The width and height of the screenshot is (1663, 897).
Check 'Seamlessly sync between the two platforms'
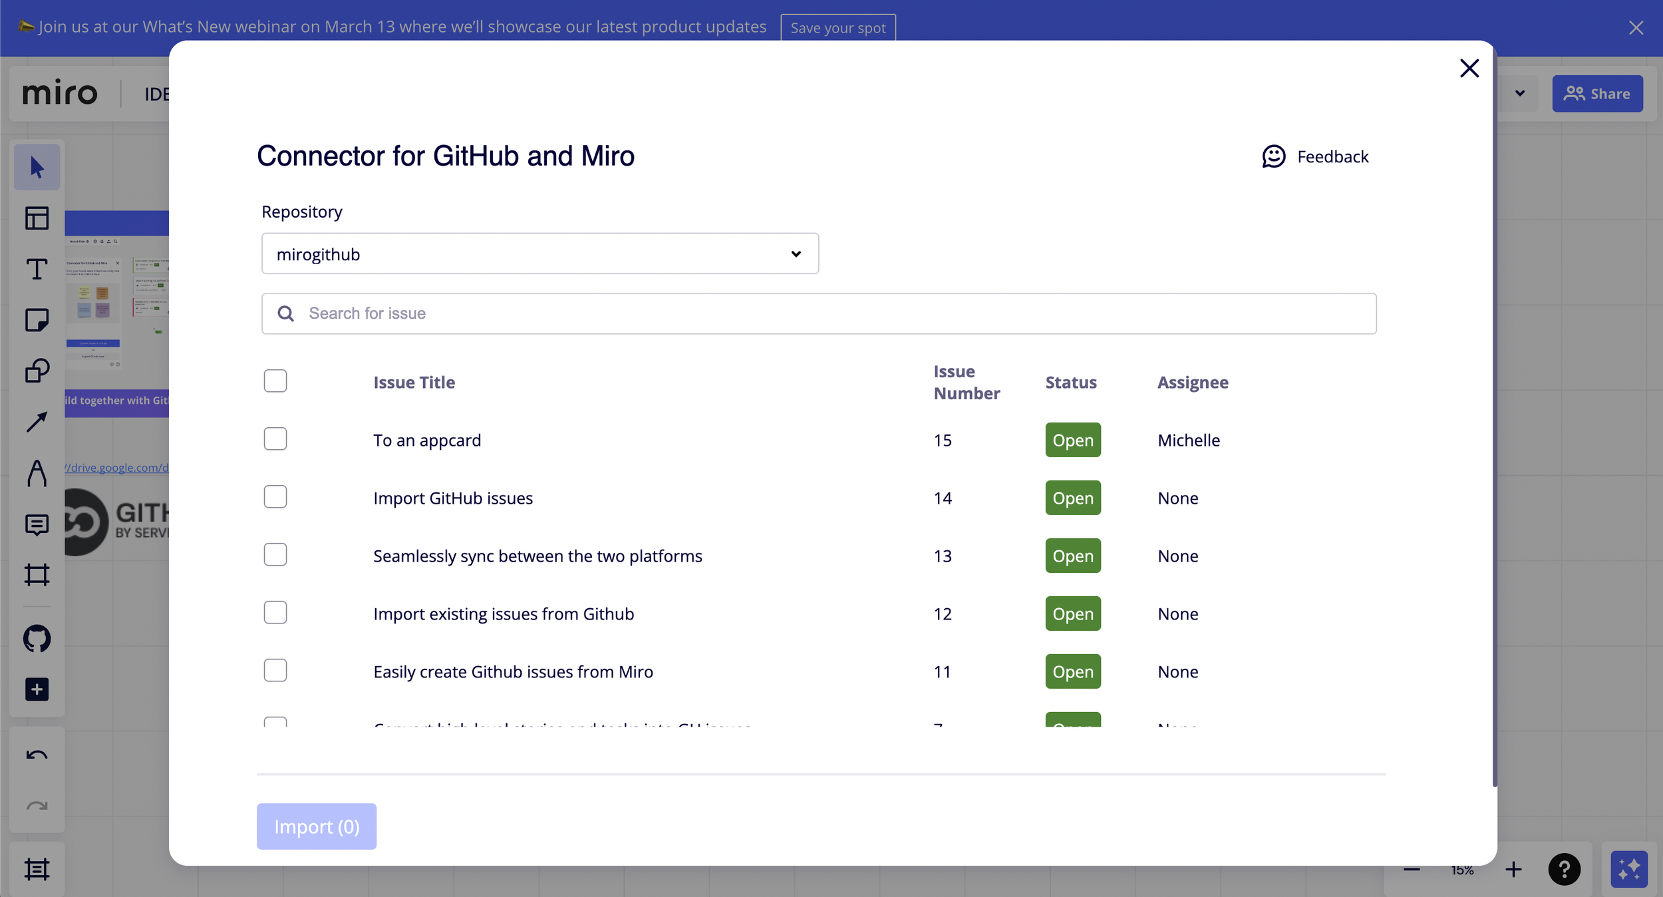pyautogui.click(x=275, y=555)
